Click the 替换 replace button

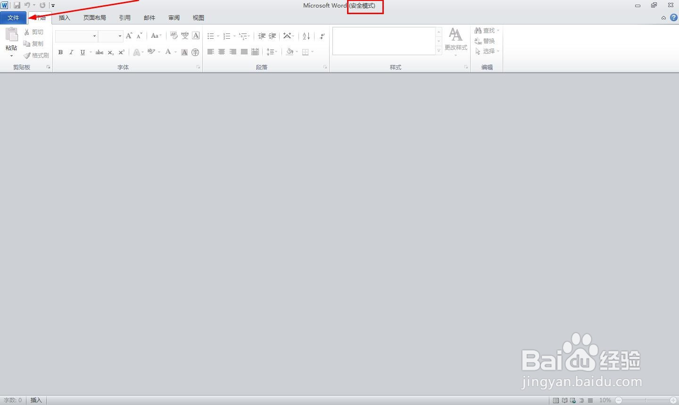click(x=485, y=41)
